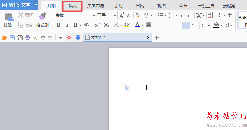
Task: Click the distributed alignment icon
Action: (194, 25)
